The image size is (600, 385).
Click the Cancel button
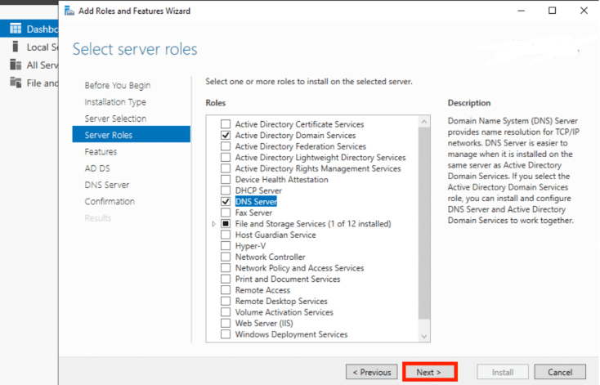(x=560, y=372)
